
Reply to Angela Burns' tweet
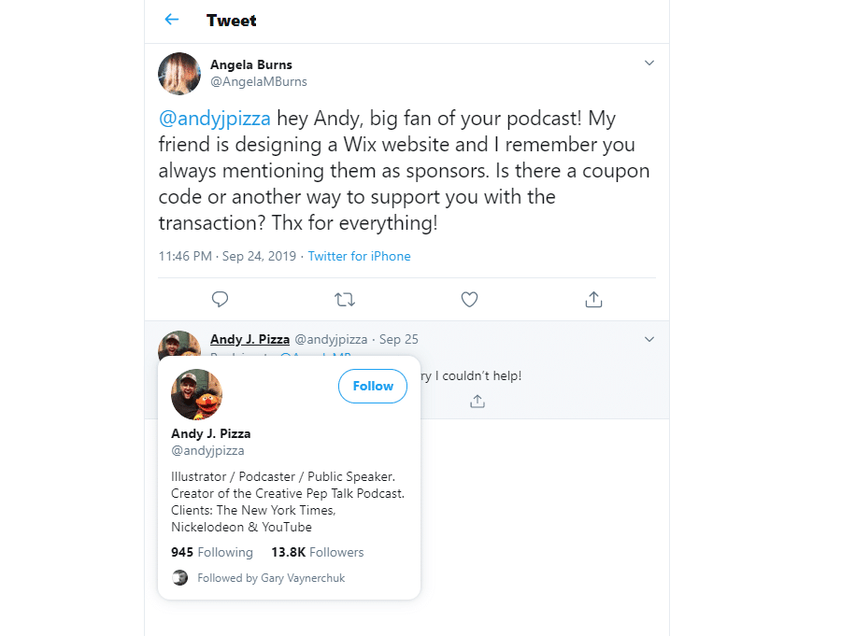coord(220,300)
